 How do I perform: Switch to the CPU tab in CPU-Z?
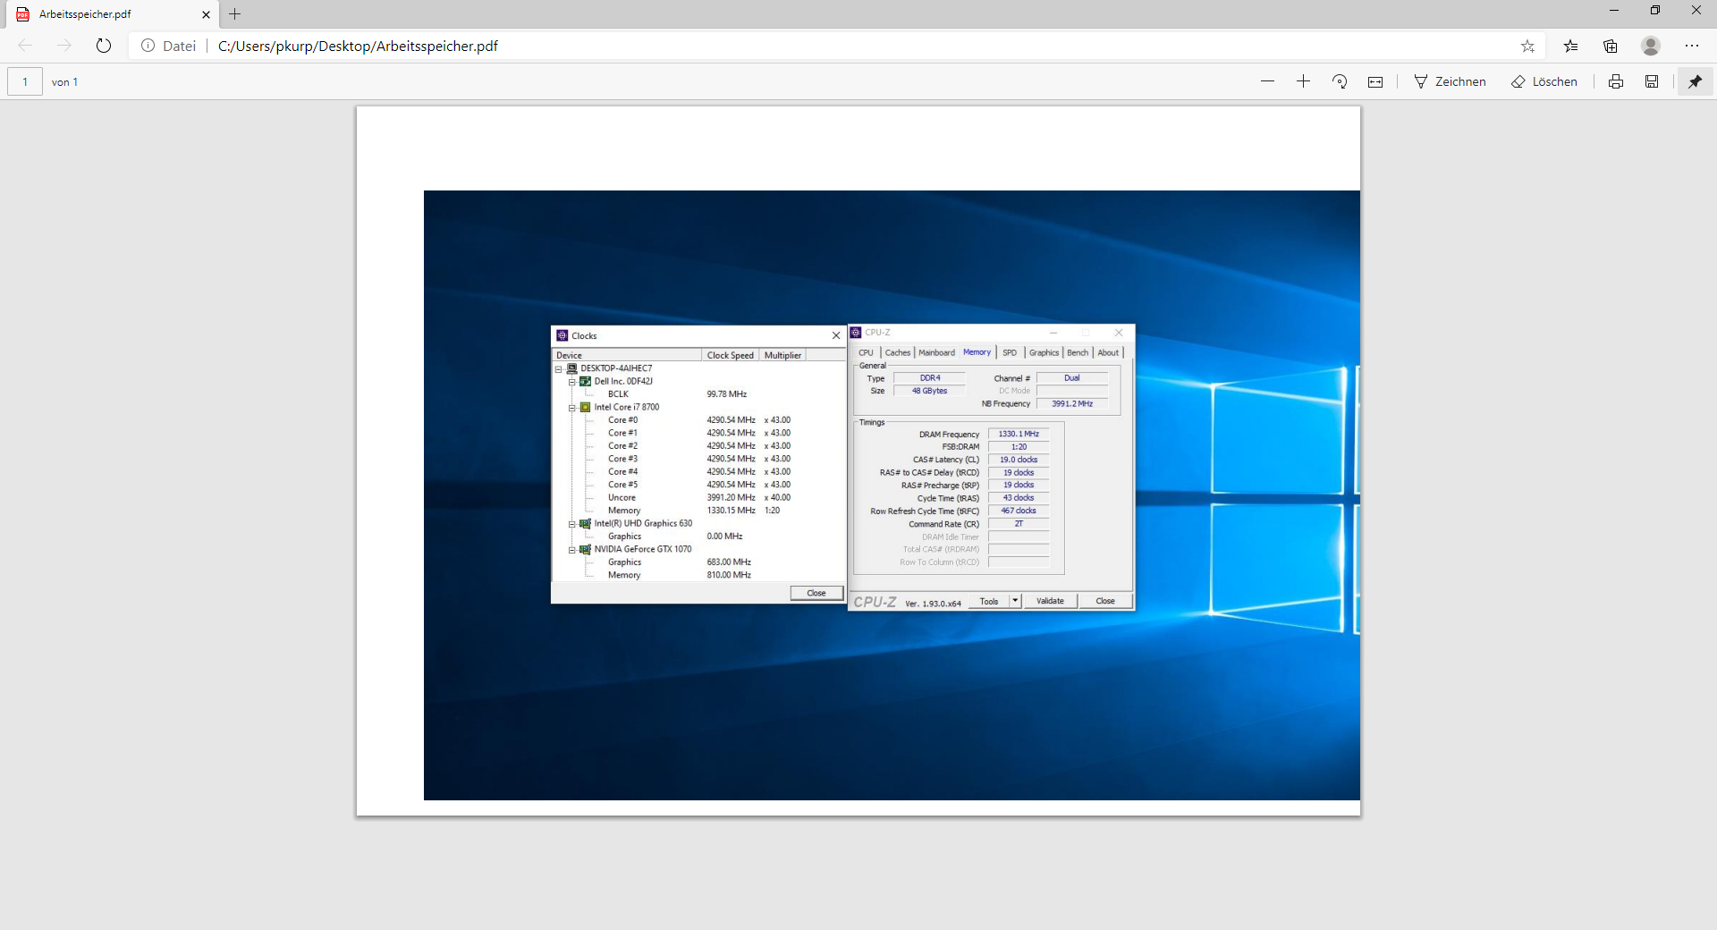point(866,353)
